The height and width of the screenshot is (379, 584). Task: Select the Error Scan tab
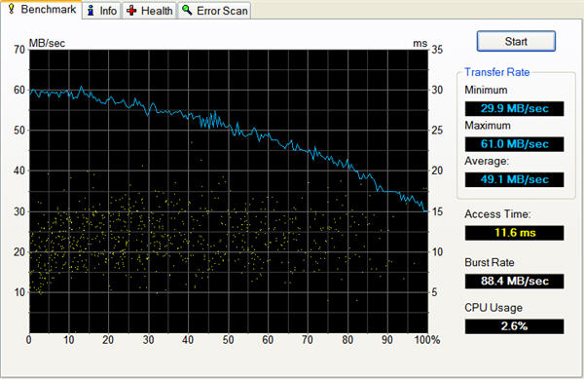click(214, 11)
